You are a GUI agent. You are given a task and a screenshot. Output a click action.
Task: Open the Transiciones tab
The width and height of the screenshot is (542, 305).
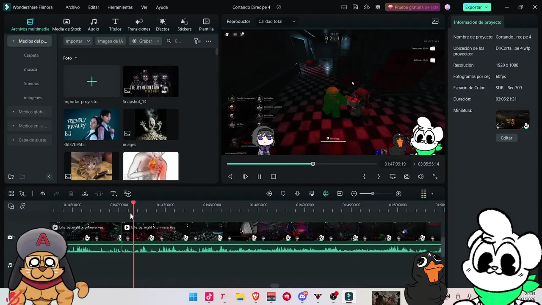click(x=139, y=25)
